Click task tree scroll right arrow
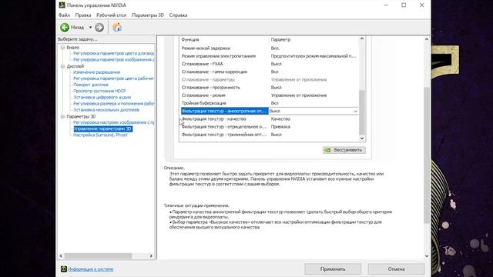This screenshot has width=493, height=277. click(x=151, y=256)
